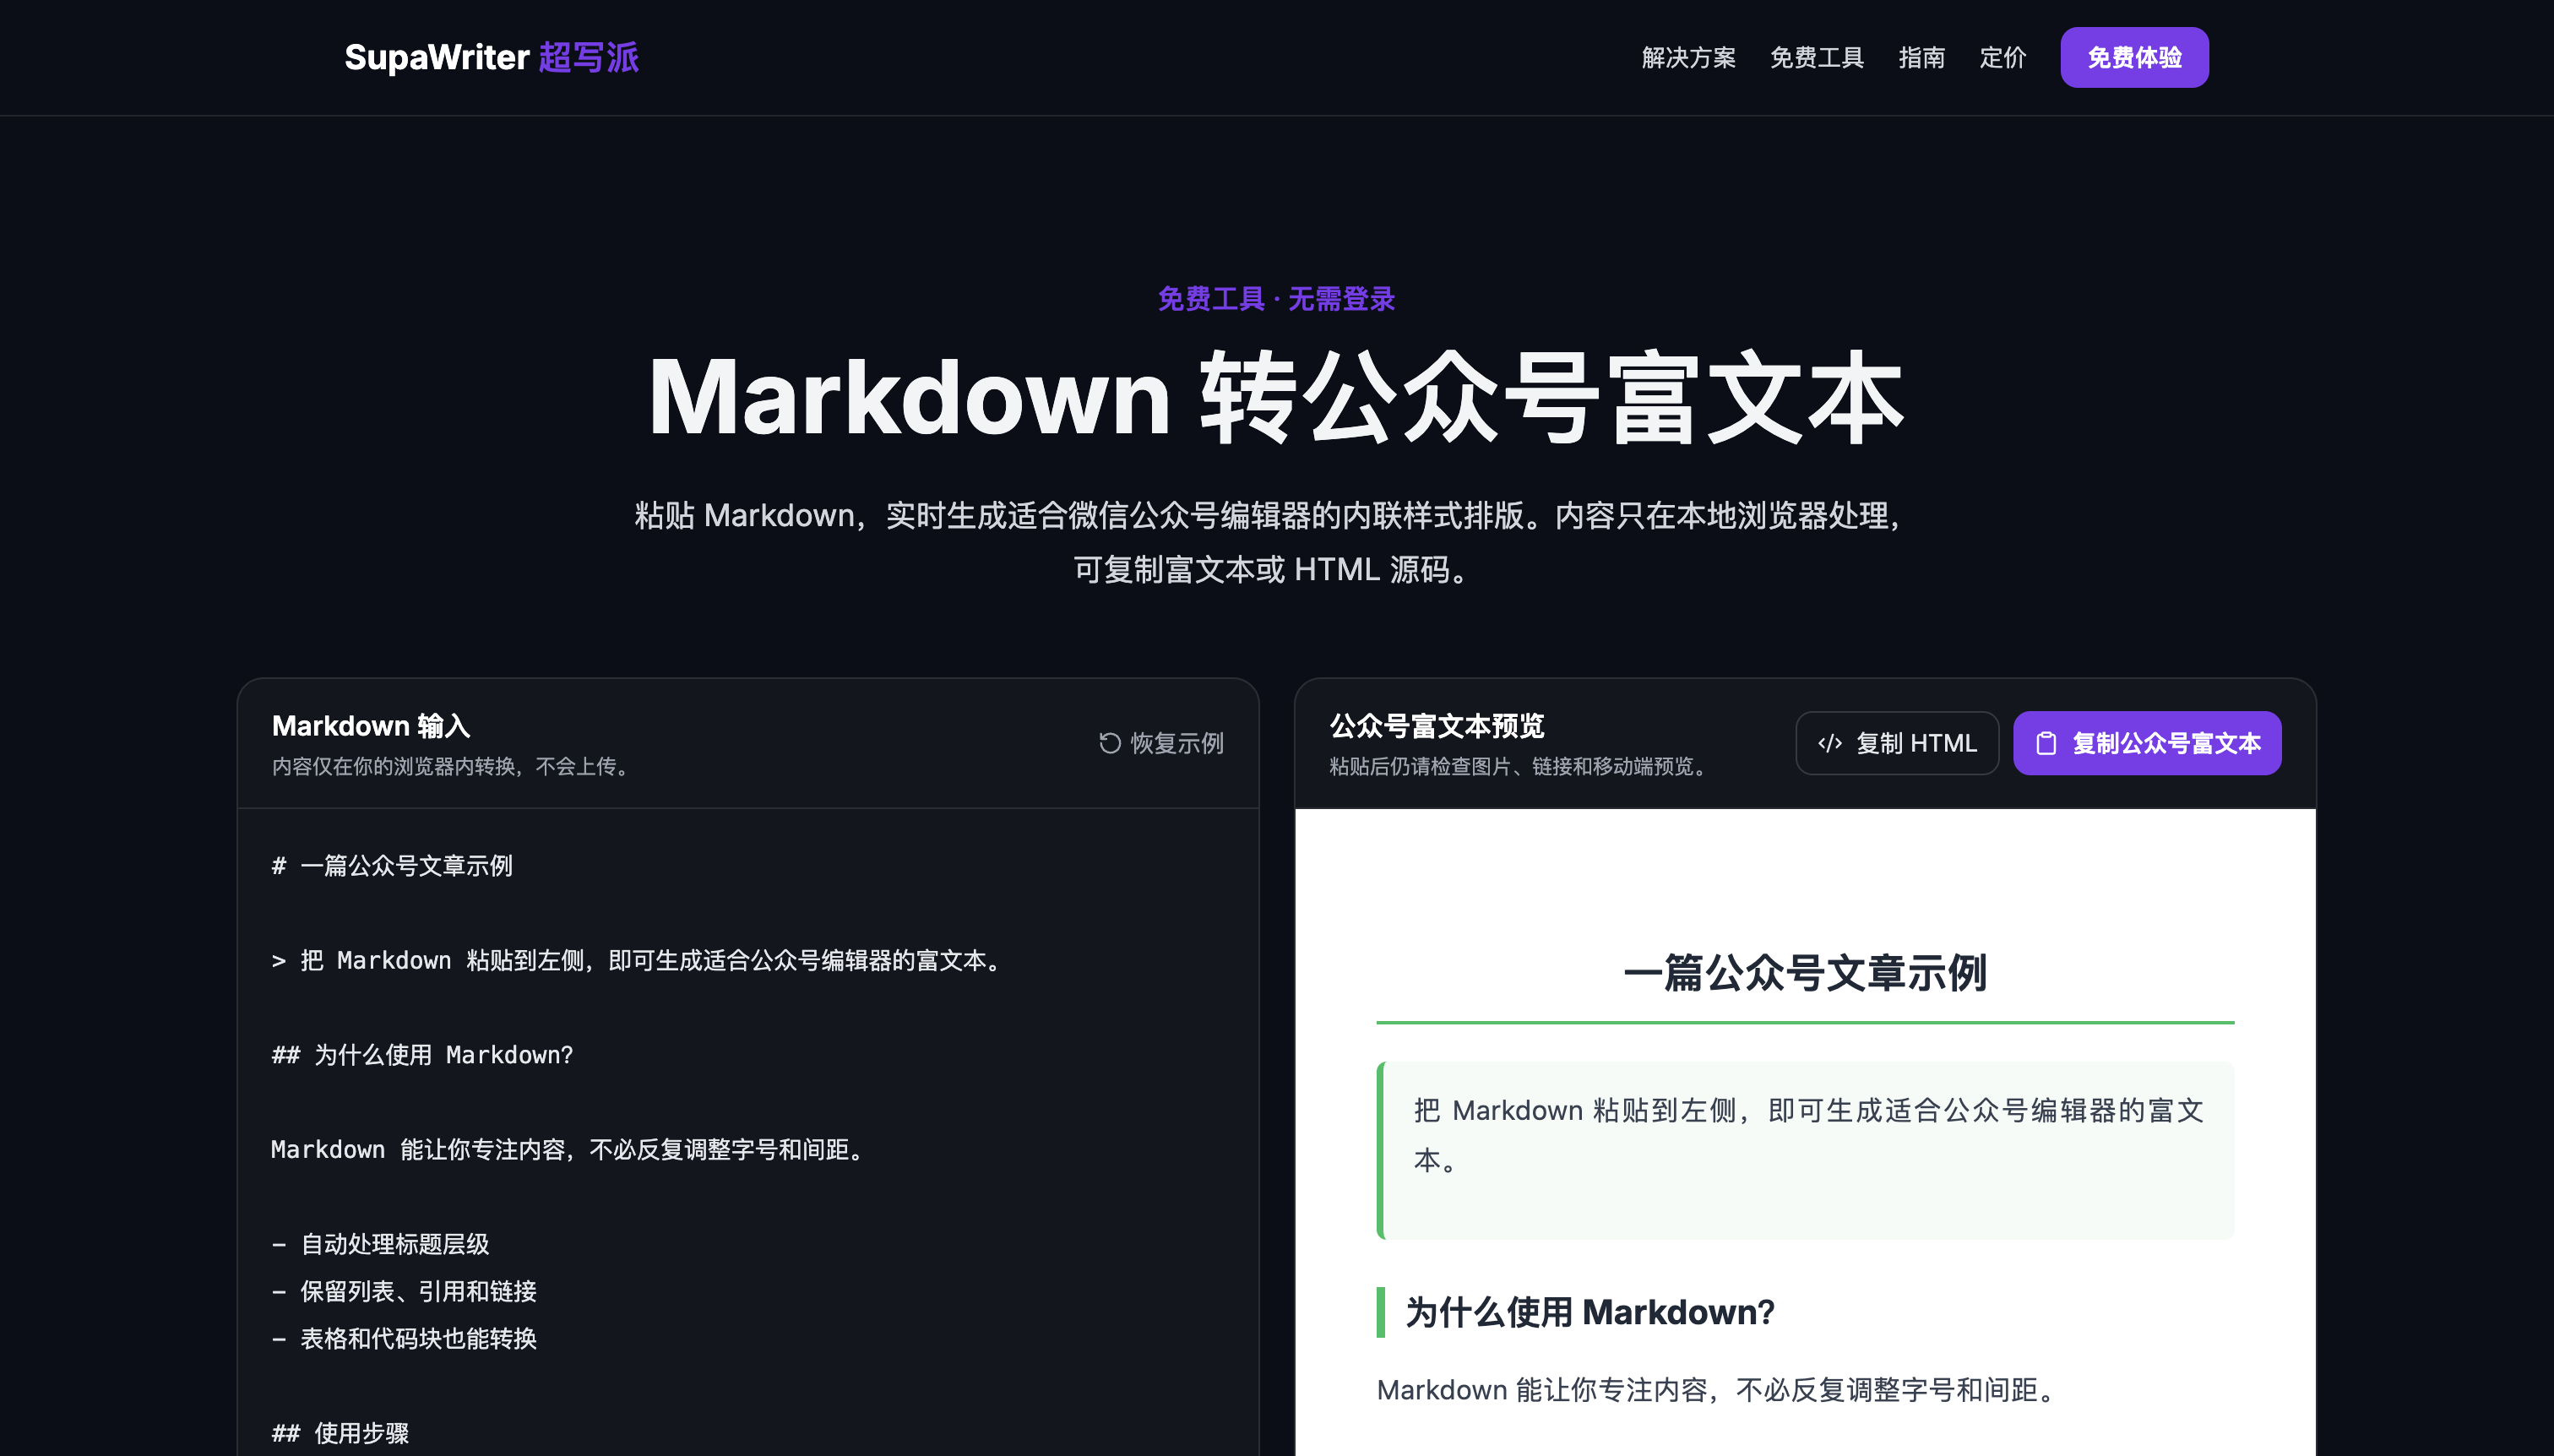Open the 免费工具 nav menu
Viewport: 2554px width, 1456px height.
[1817, 58]
